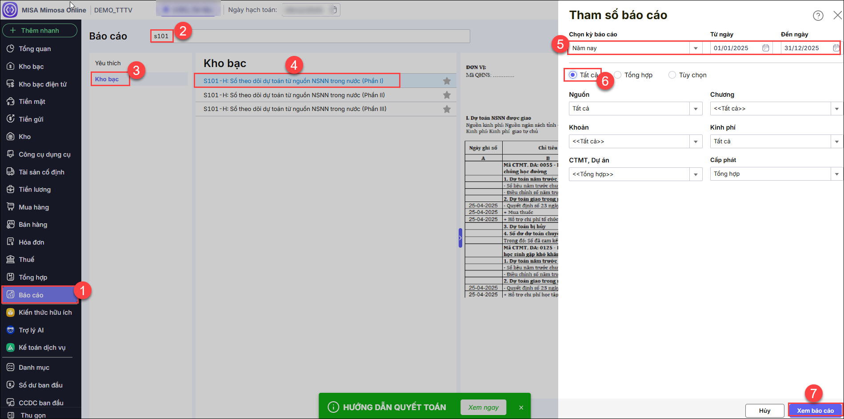
Task: Click the 'Thêm nhanh' quick-add button
Action: click(x=40, y=31)
